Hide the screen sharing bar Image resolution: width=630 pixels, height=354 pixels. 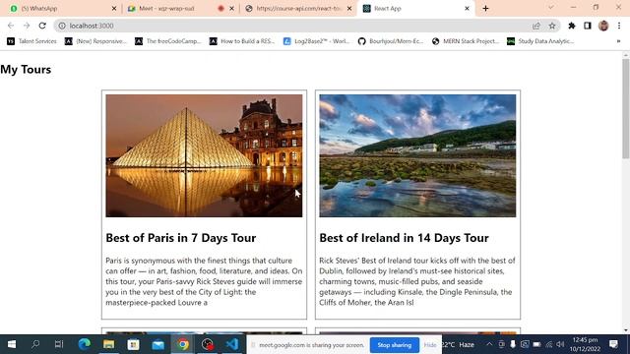pyautogui.click(x=430, y=345)
